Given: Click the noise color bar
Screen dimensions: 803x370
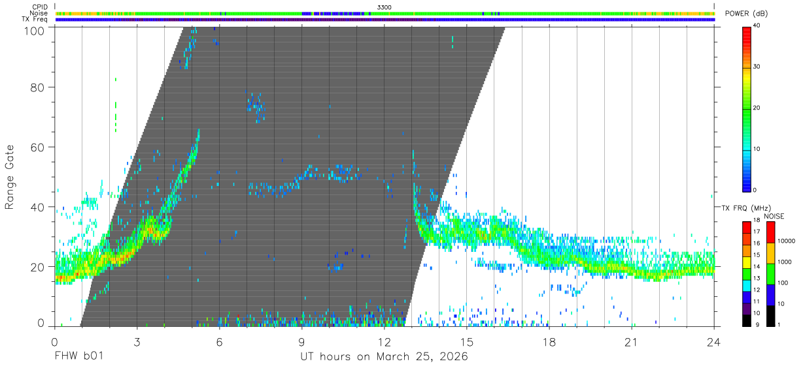Looking at the screenshot, I should pyautogui.click(x=771, y=273).
